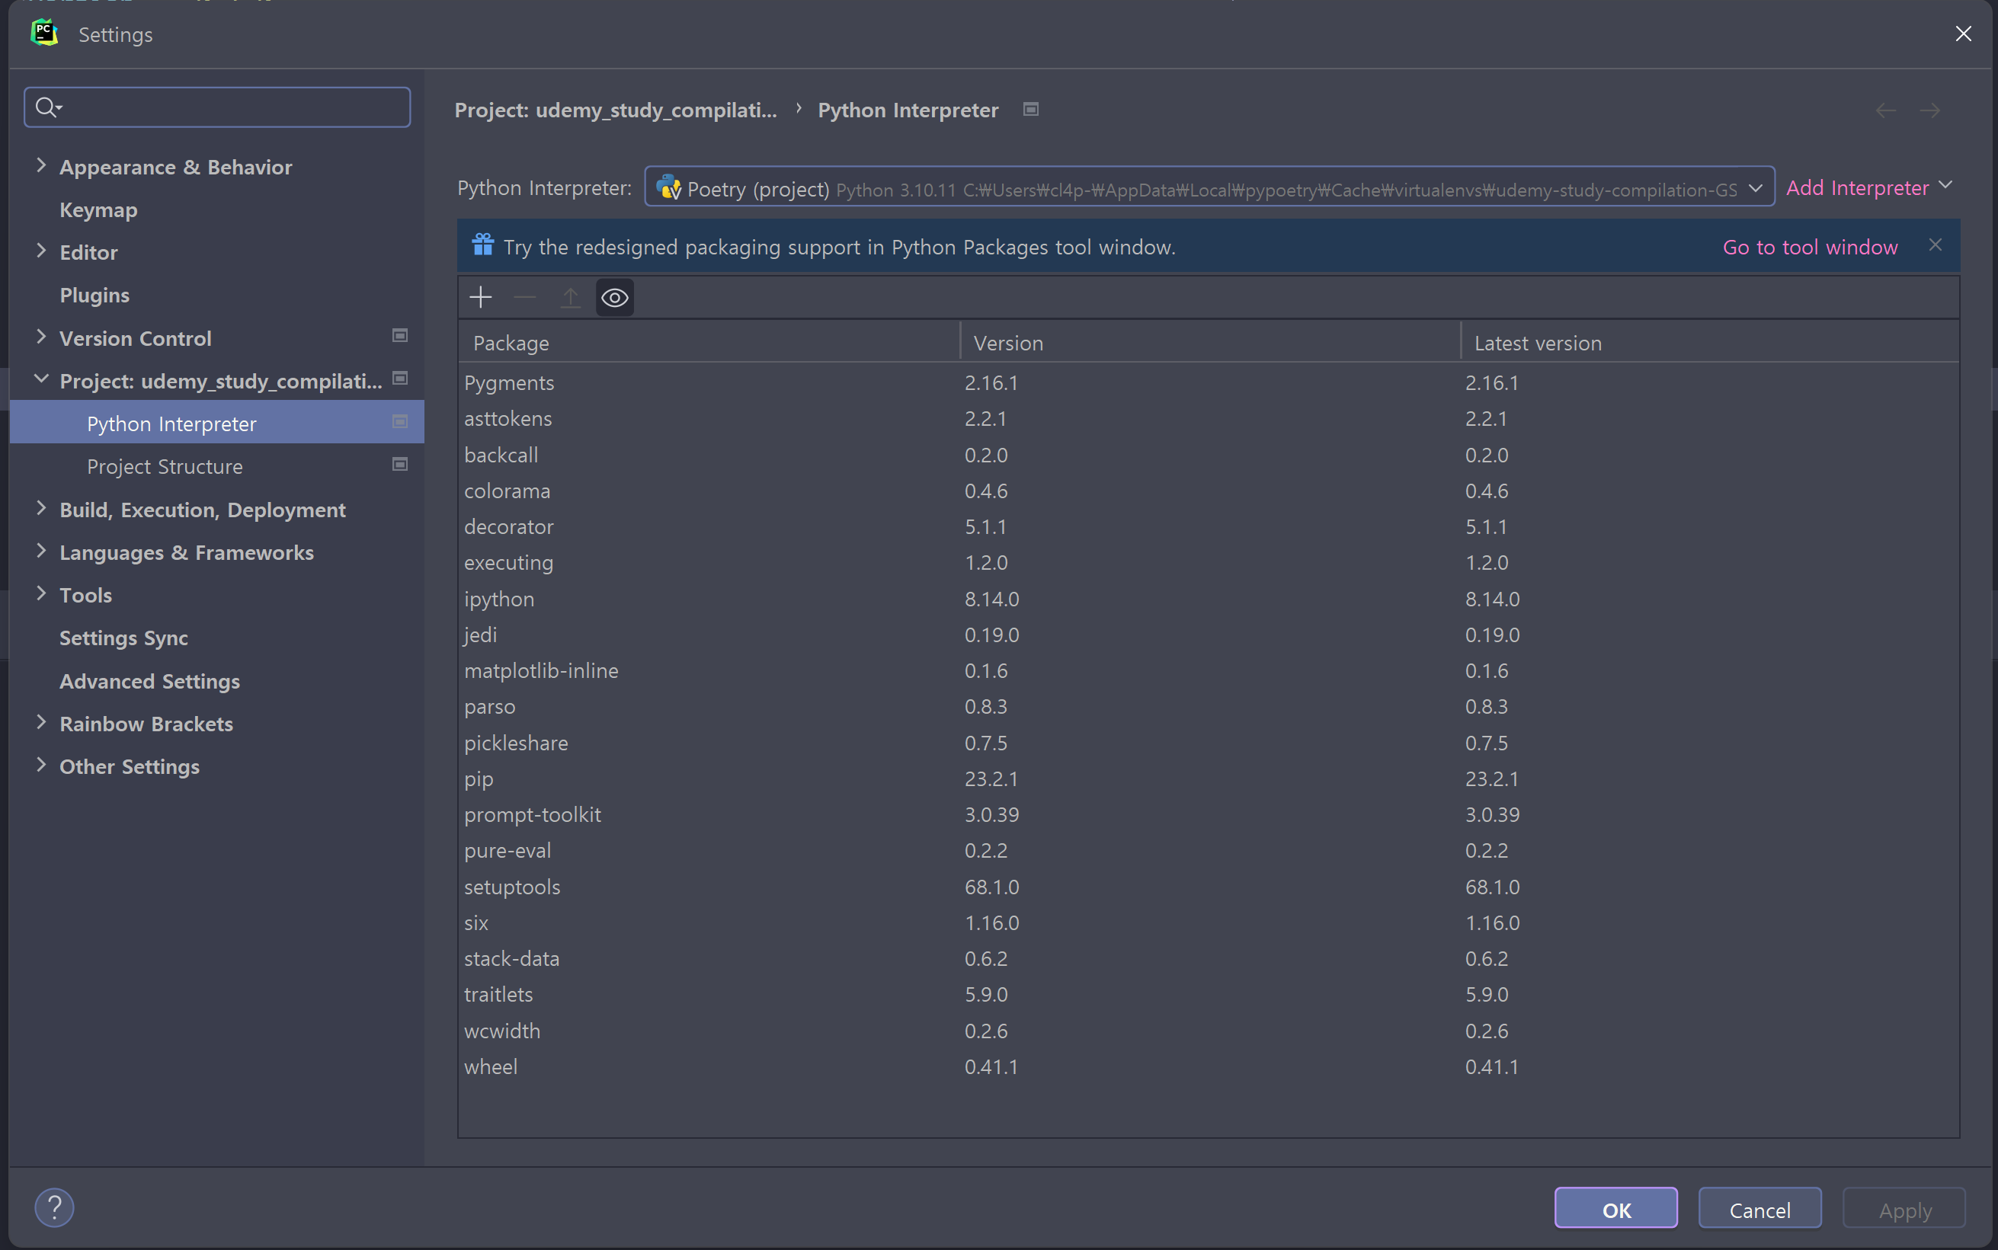Click project-level icon beside Python Interpreter breadcrumb

[x=1030, y=109]
